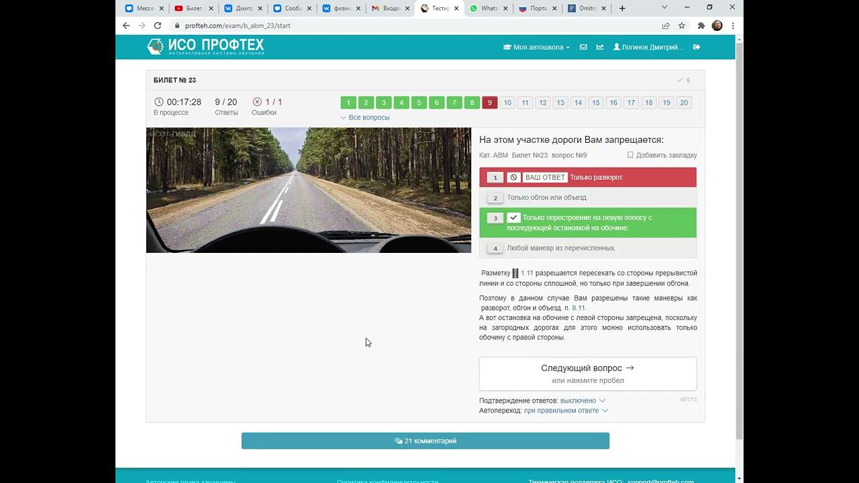This screenshot has height=483, width=859.
Task: Click the Ошибки counter 1 / 1
Action: (267, 102)
